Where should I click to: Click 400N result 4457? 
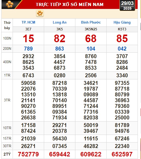(x=60, y=62)
